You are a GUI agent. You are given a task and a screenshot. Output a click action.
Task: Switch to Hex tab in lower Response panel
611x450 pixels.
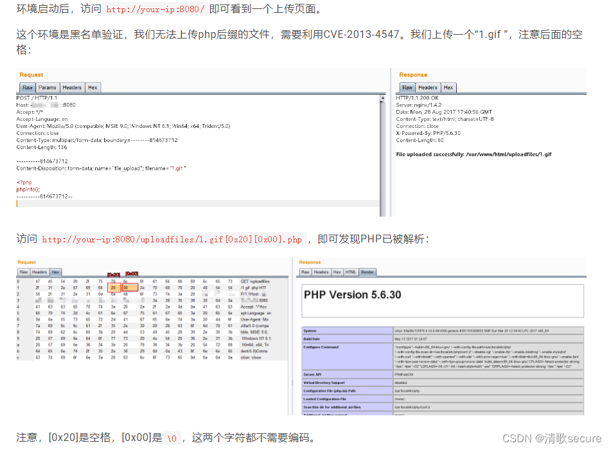337,272
